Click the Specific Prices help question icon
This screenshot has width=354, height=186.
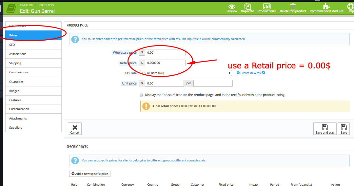pyautogui.click(x=75, y=160)
